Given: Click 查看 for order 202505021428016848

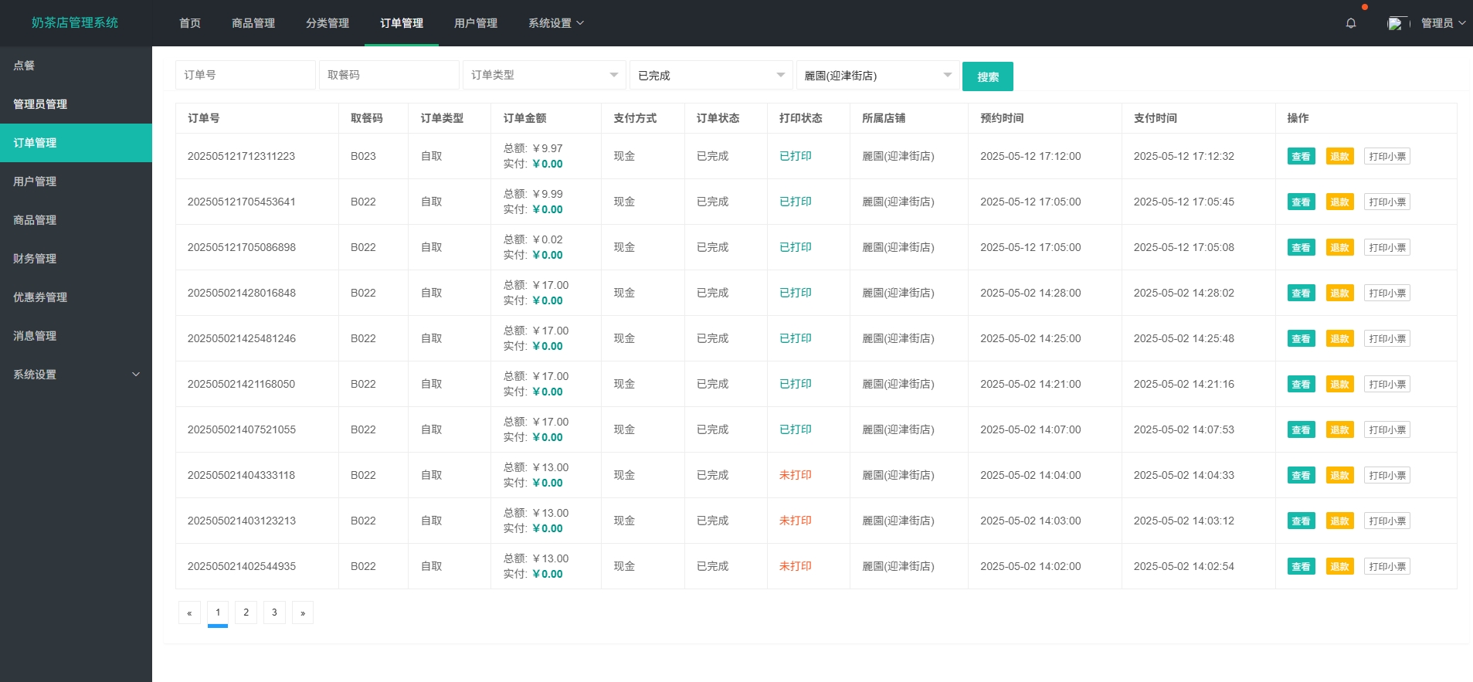Looking at the screenshot, I should pyautogui.click(x=1301, y=293).
